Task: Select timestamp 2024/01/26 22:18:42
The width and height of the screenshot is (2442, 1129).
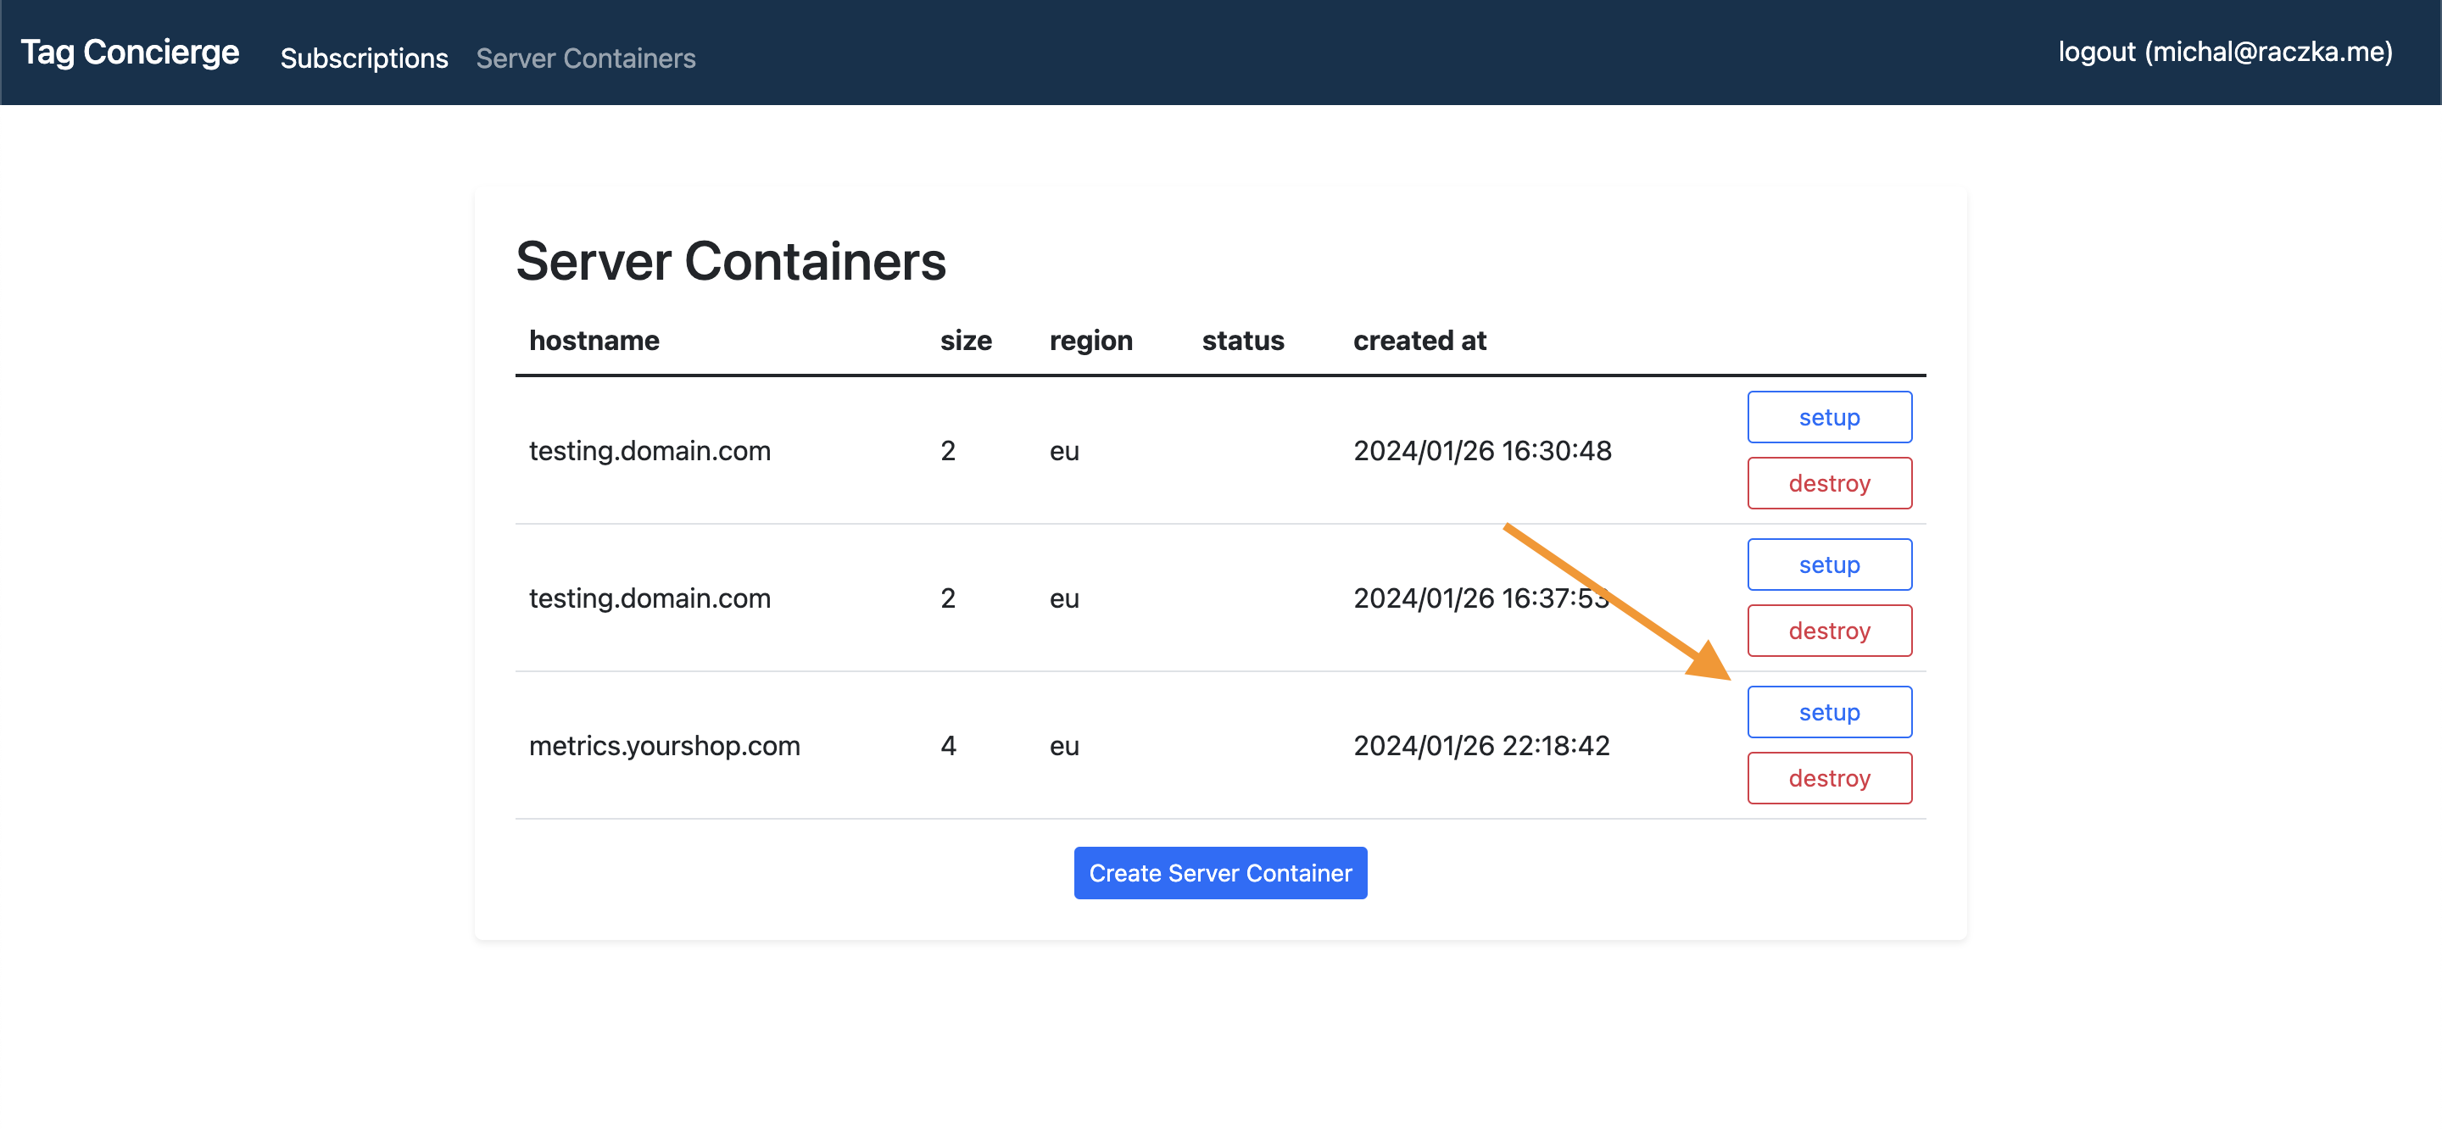Action: click(x=1481, y=746)
